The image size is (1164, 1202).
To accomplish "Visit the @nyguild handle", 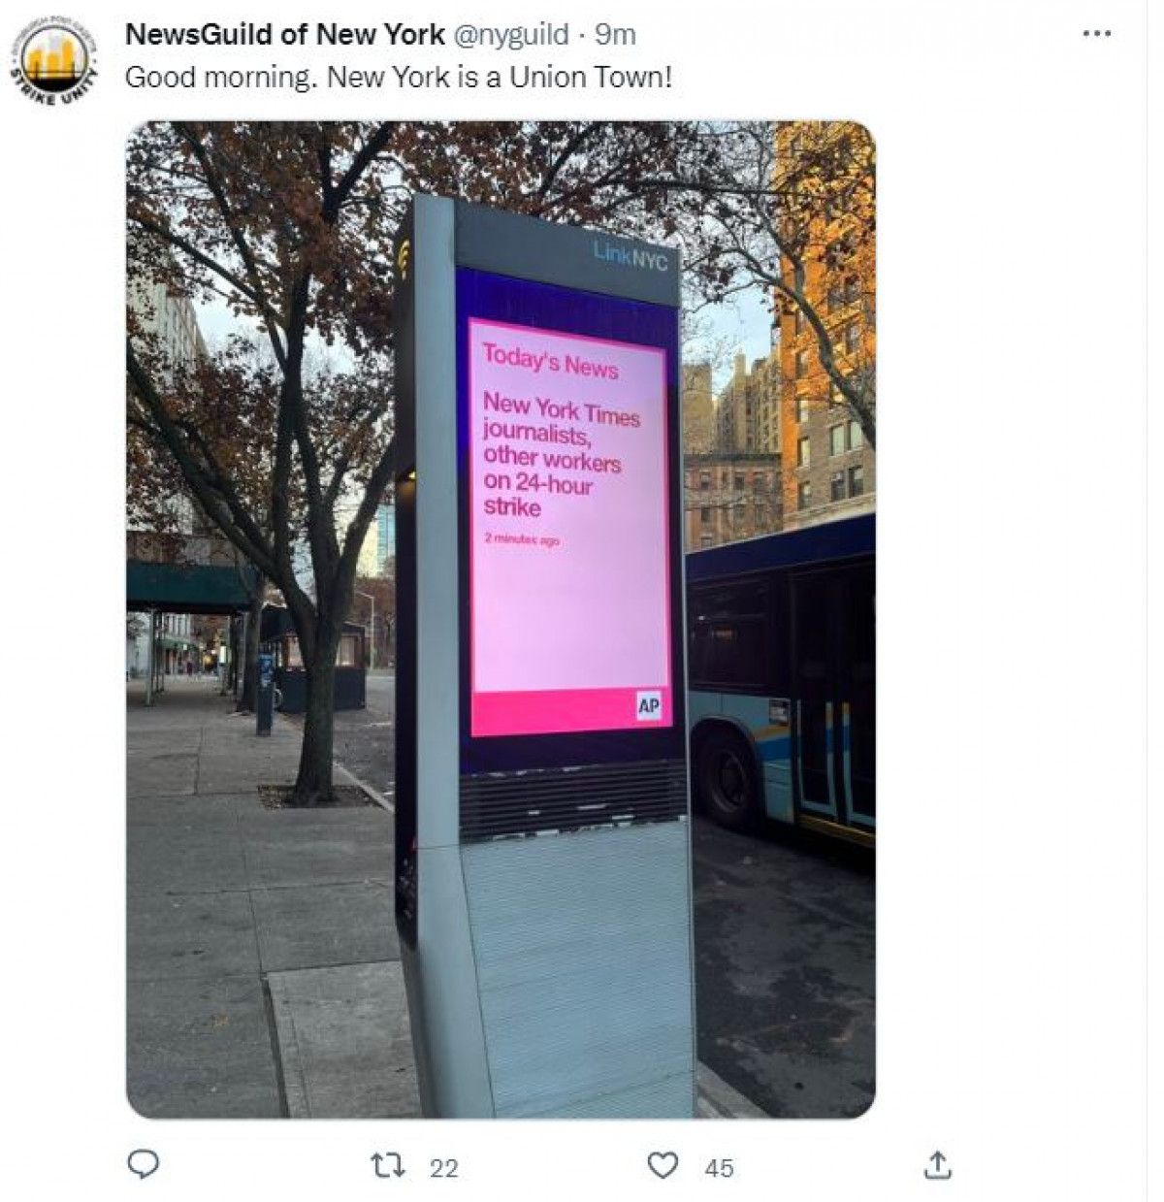I will pos(510,35).
